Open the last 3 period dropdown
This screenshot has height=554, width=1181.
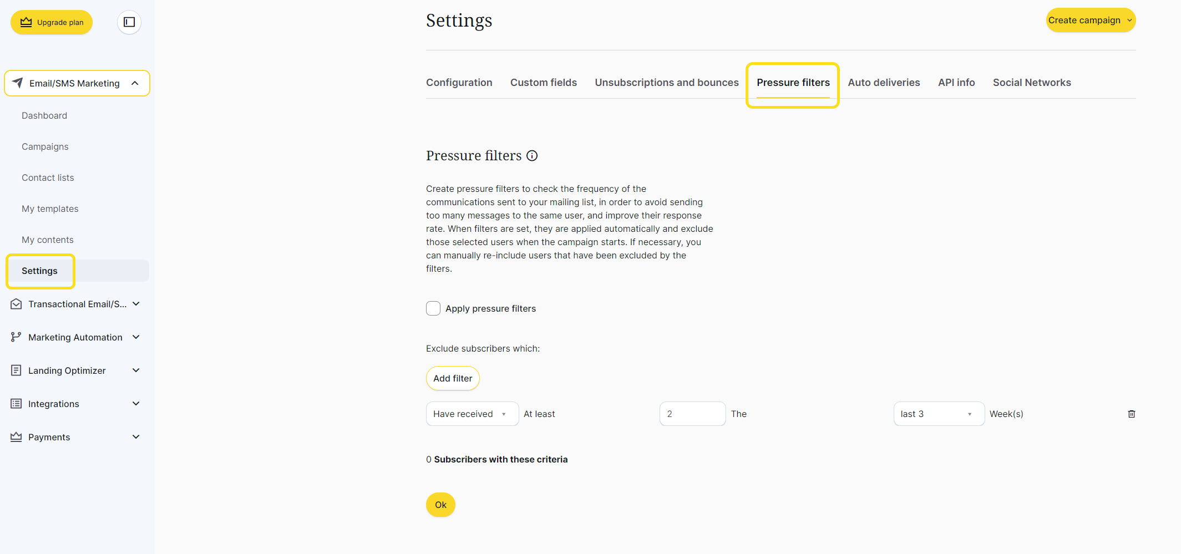pos(939,414)
